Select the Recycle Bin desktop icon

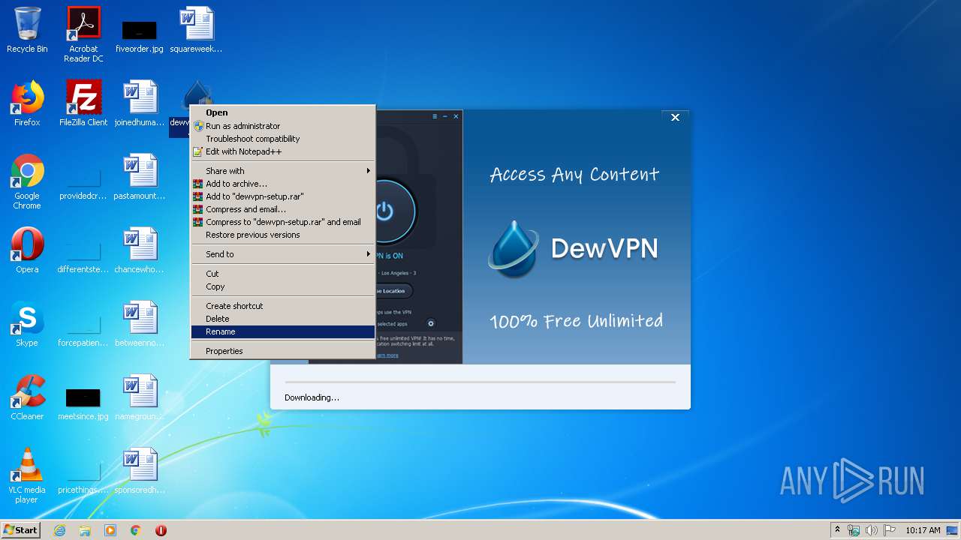pos(27,30)
